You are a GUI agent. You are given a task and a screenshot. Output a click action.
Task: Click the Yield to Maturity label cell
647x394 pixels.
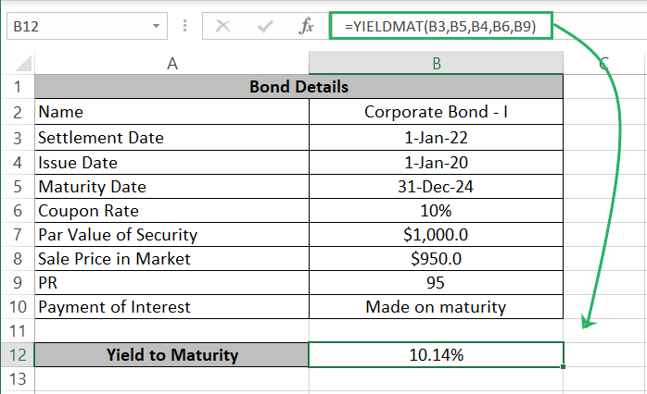171,354
